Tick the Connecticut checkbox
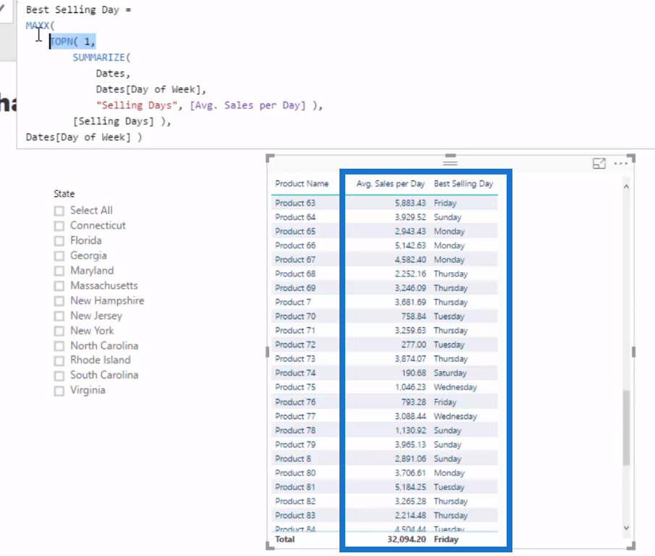The image size is (655, 556). [59, 226]
